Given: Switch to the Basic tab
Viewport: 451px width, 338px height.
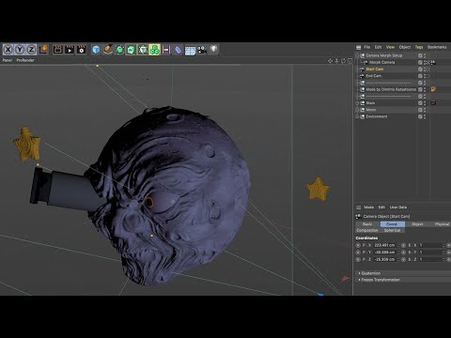Looking at the screenshot, I should [367, 224].
